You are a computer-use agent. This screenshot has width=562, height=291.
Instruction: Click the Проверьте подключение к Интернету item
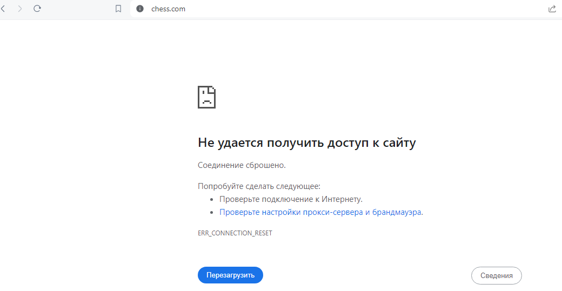coord(291,199)
